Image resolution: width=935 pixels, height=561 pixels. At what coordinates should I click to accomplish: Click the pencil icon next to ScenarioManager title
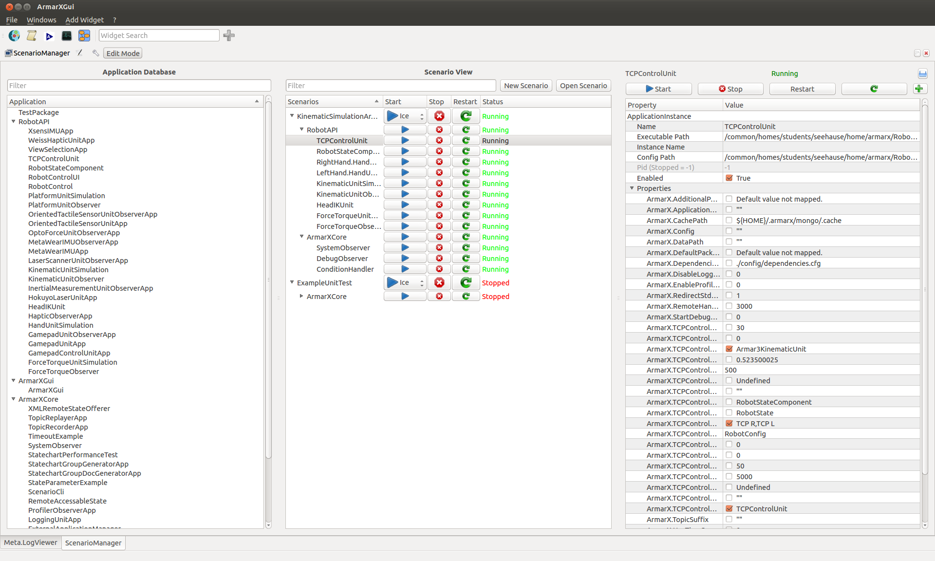coord(80,53)
